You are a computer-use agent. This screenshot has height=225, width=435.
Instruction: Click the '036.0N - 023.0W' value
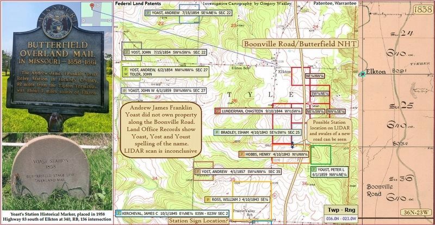pos(341,218)
